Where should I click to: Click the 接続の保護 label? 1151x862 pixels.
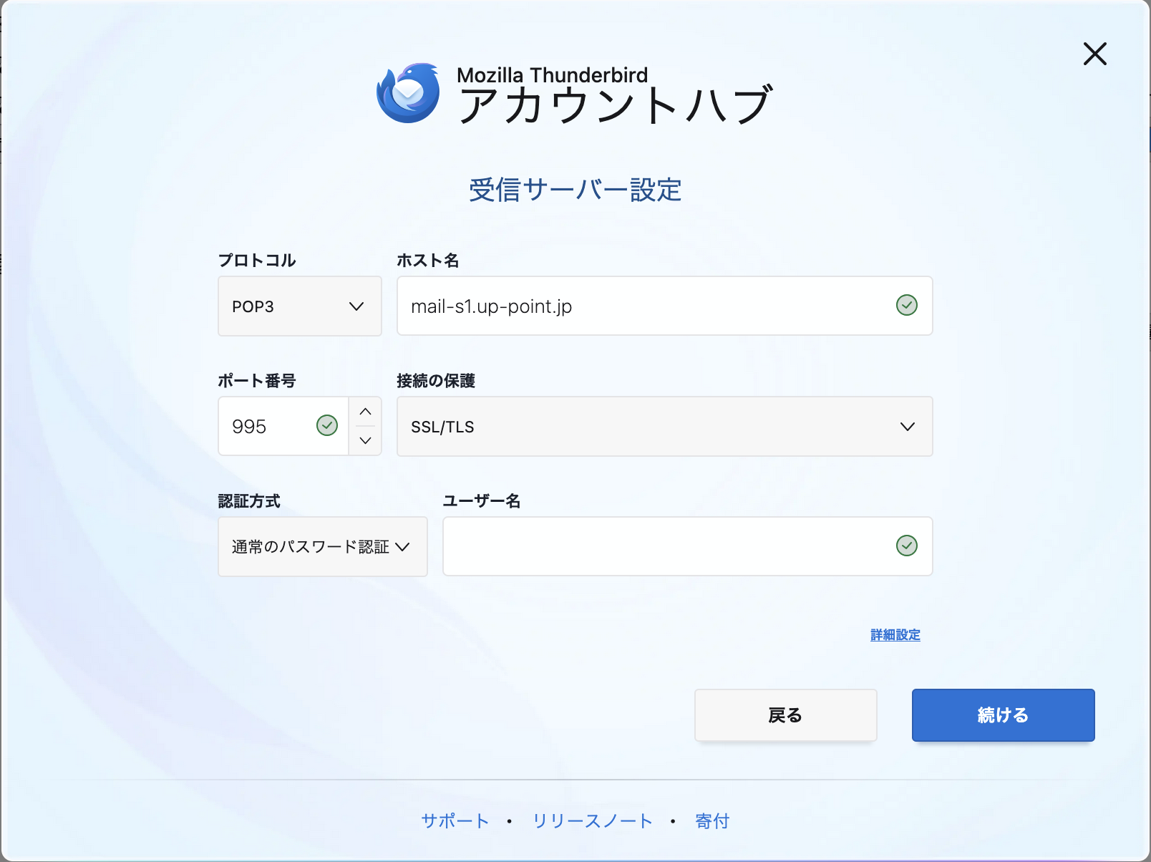[x=436, y=381]
